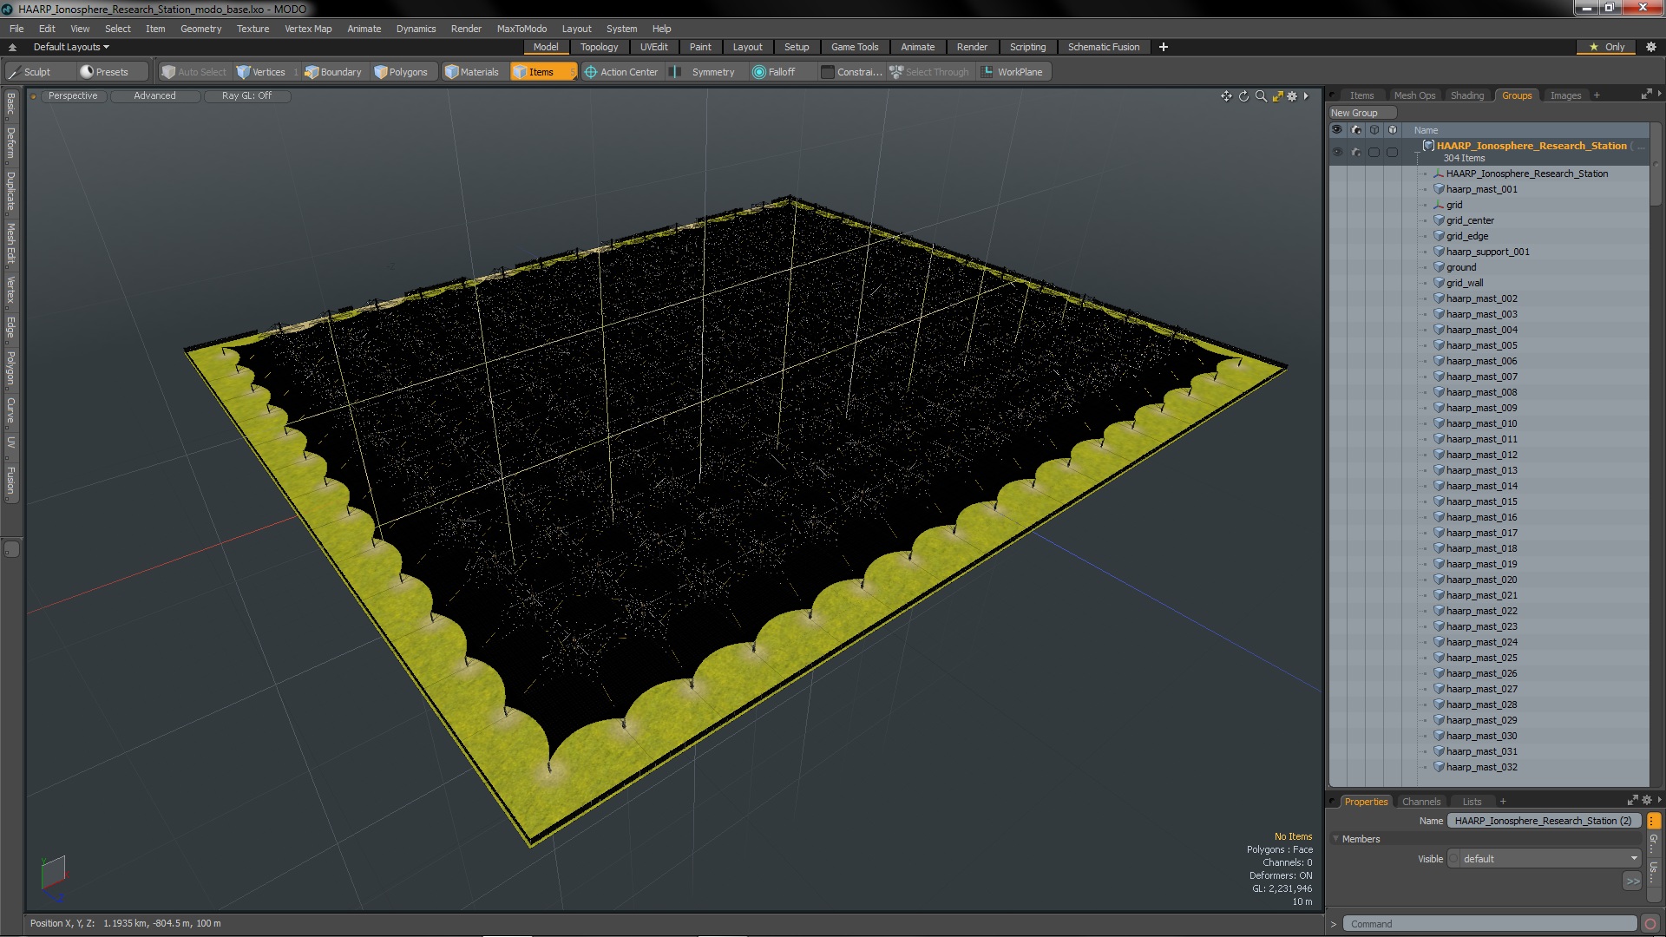Click the Presets button
1666x937 pixels.
click(104, 72)
